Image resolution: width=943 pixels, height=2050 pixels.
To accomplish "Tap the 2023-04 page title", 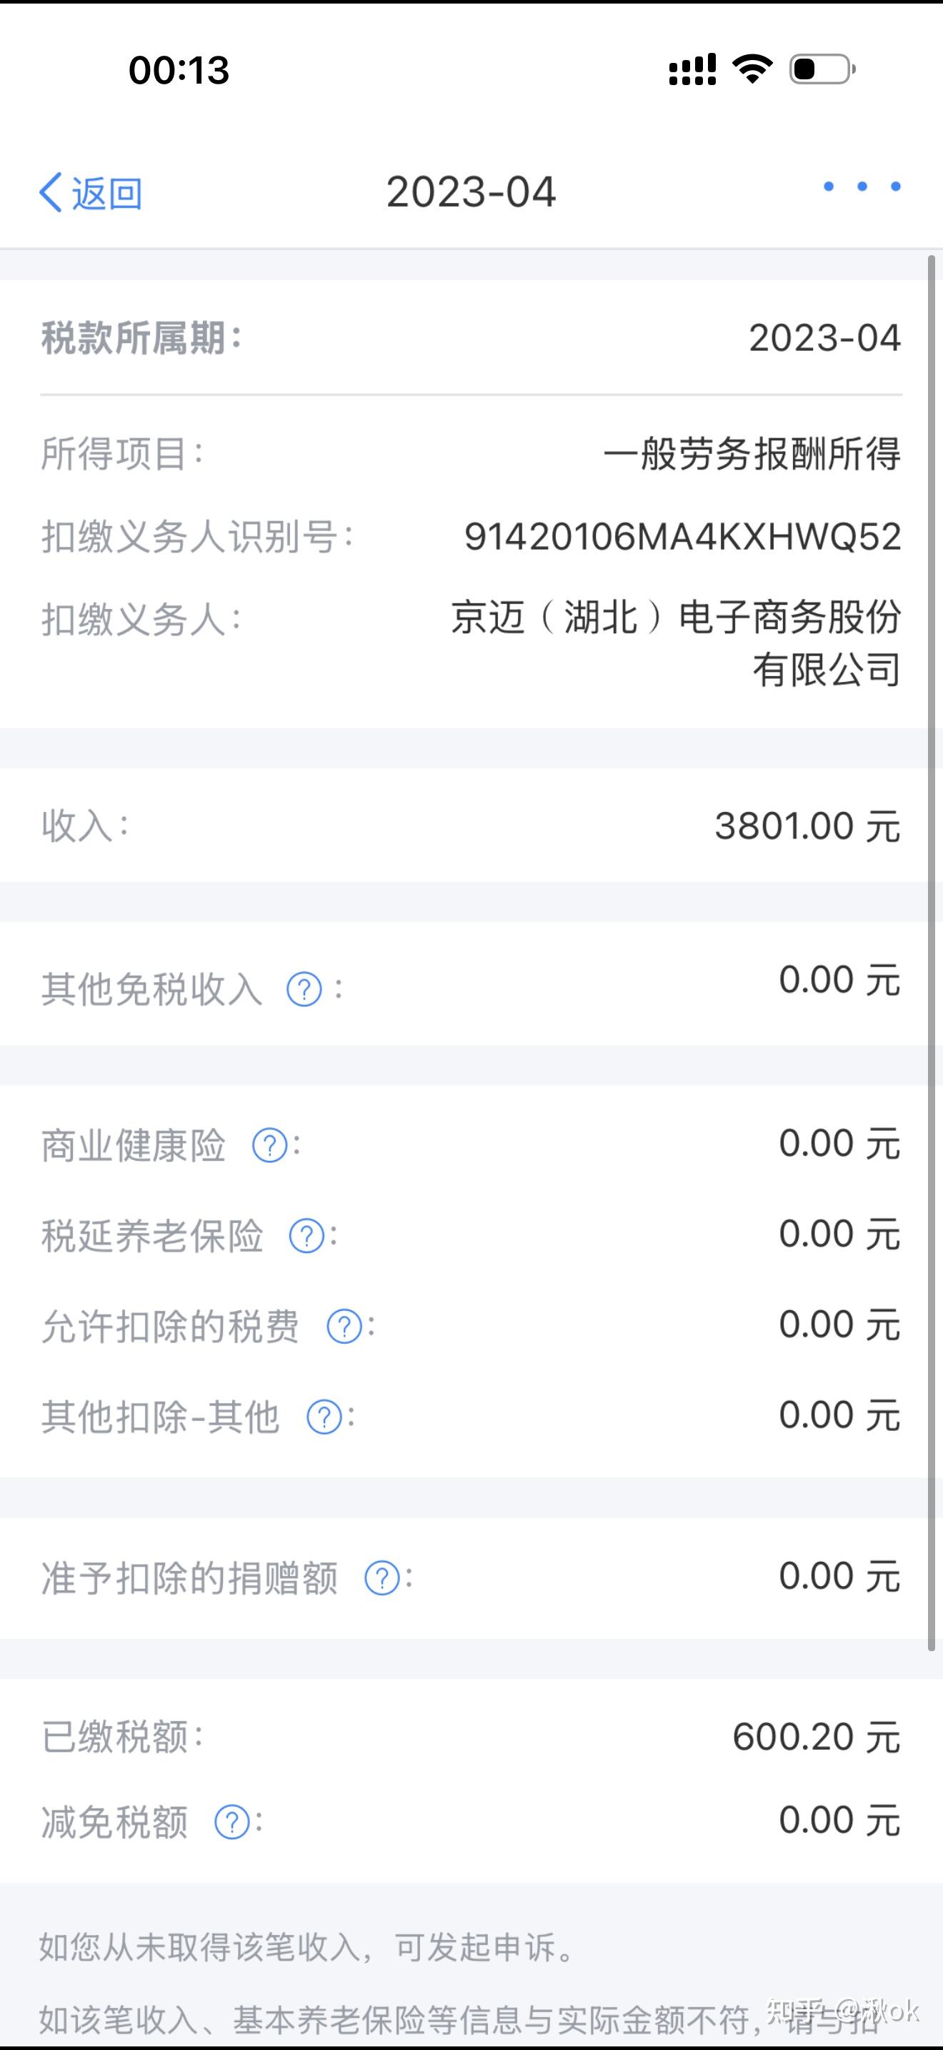I will (x=471, y=192).
